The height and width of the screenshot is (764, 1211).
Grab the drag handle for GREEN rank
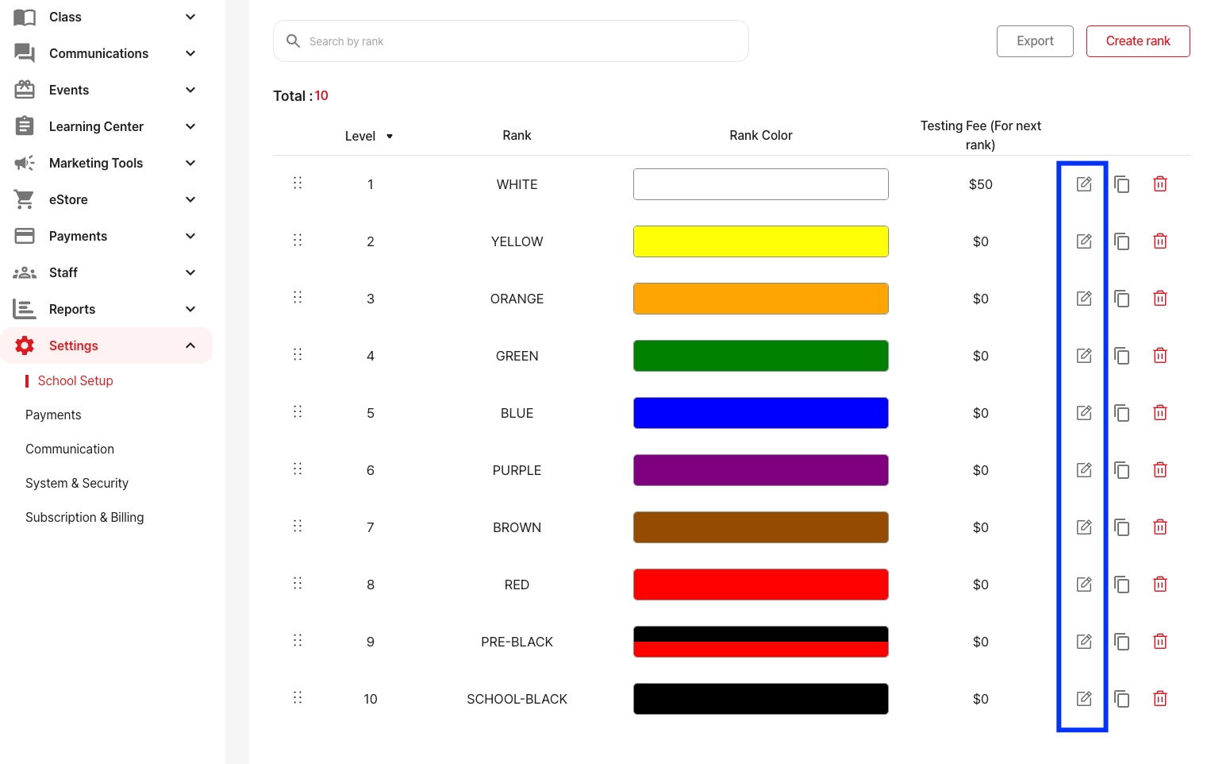(298, 354)
